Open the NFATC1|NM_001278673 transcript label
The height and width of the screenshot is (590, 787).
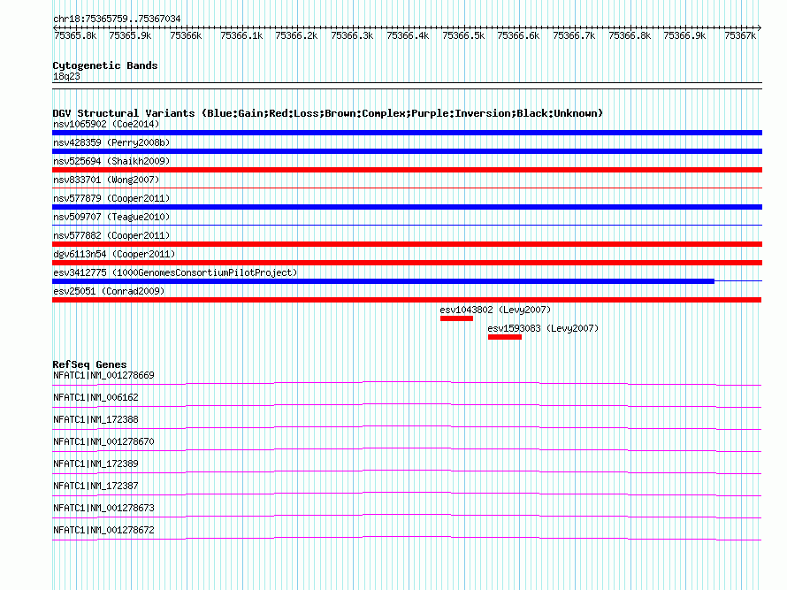[103, 508]
